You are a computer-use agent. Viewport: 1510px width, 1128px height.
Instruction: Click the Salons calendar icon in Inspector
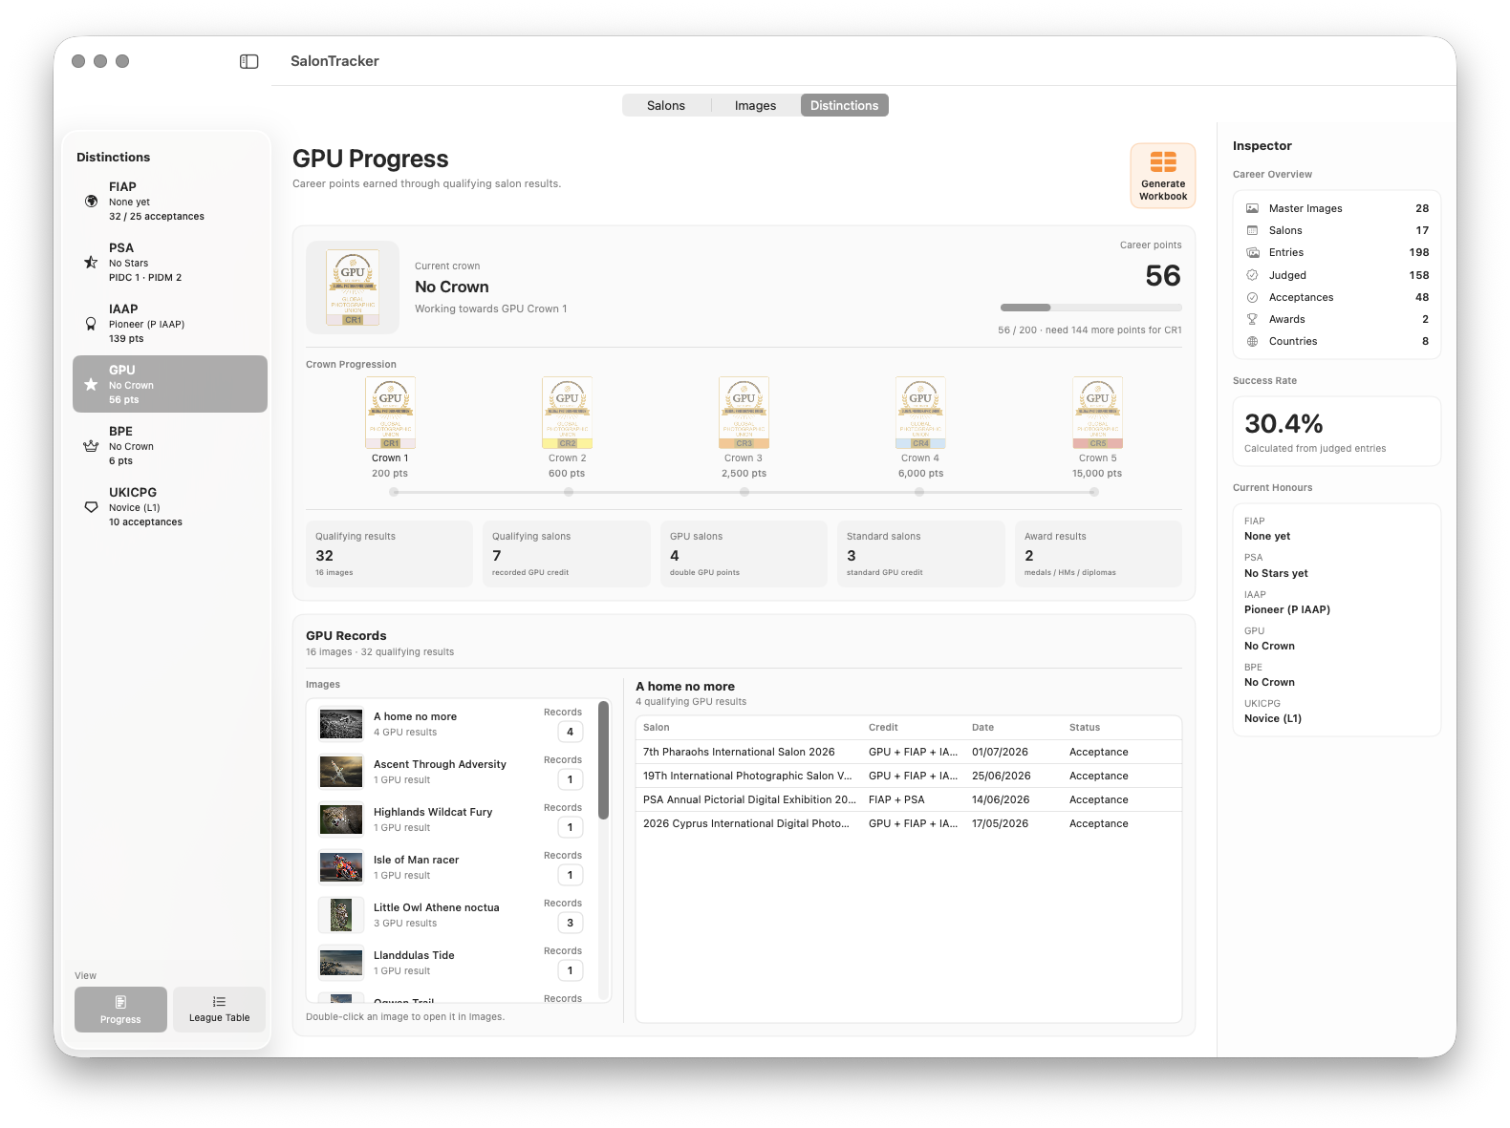tap(1252, 230)
